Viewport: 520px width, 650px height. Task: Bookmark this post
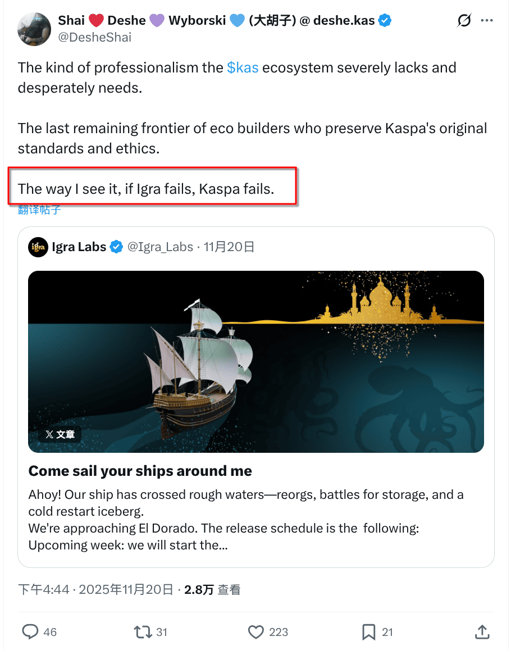pos(368,632)
